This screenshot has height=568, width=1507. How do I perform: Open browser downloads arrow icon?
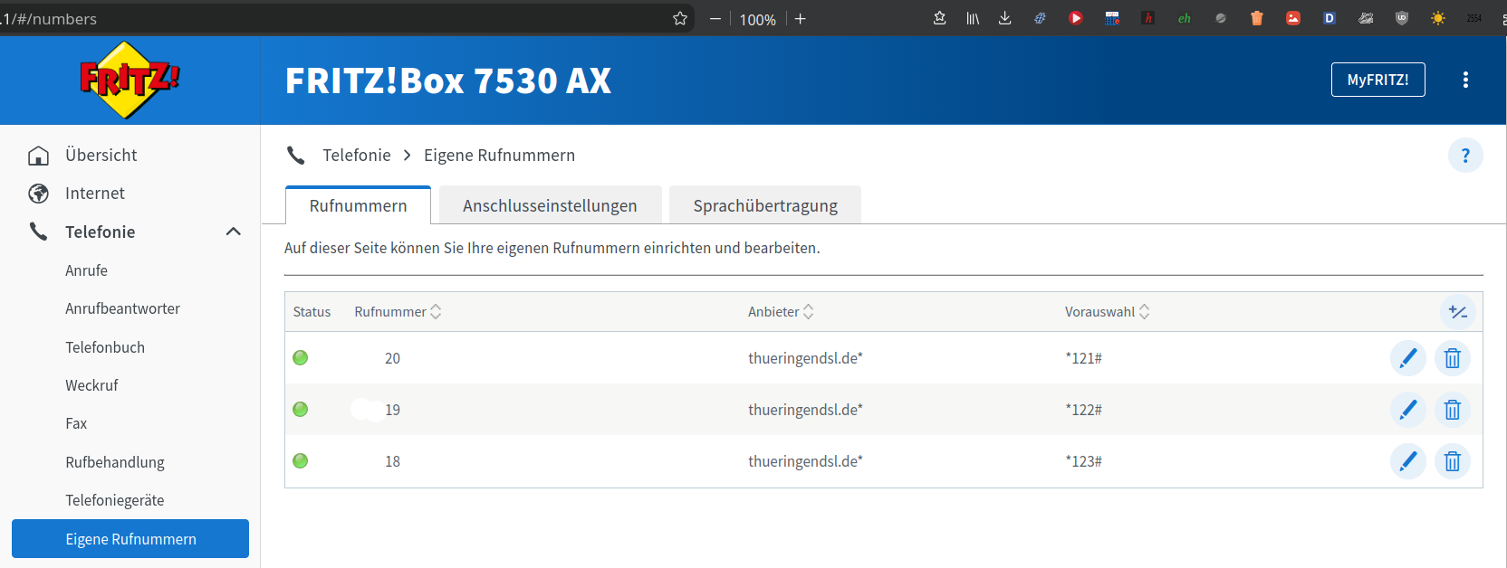click(1004, 18)
